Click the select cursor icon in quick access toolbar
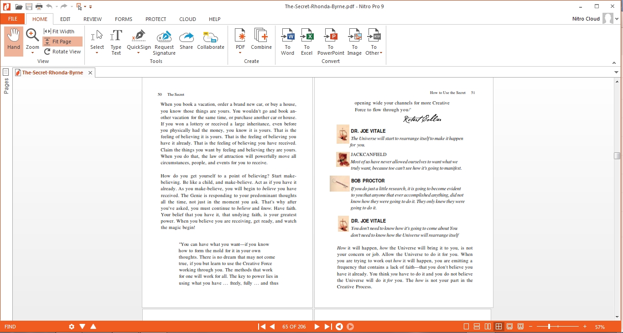The image size is (623, 333). point(79,7)
